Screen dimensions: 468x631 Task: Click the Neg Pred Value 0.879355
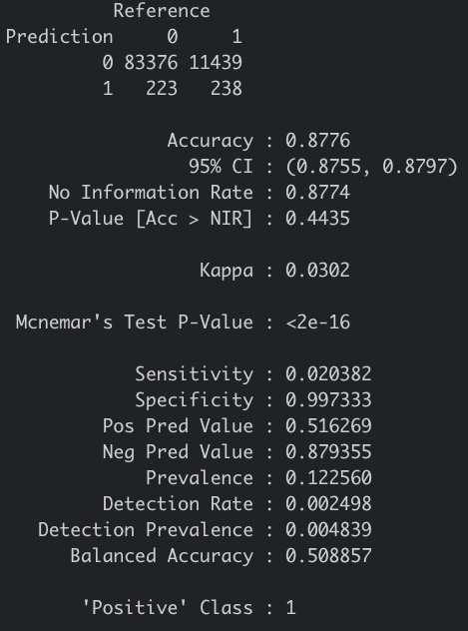click(328, 452)
